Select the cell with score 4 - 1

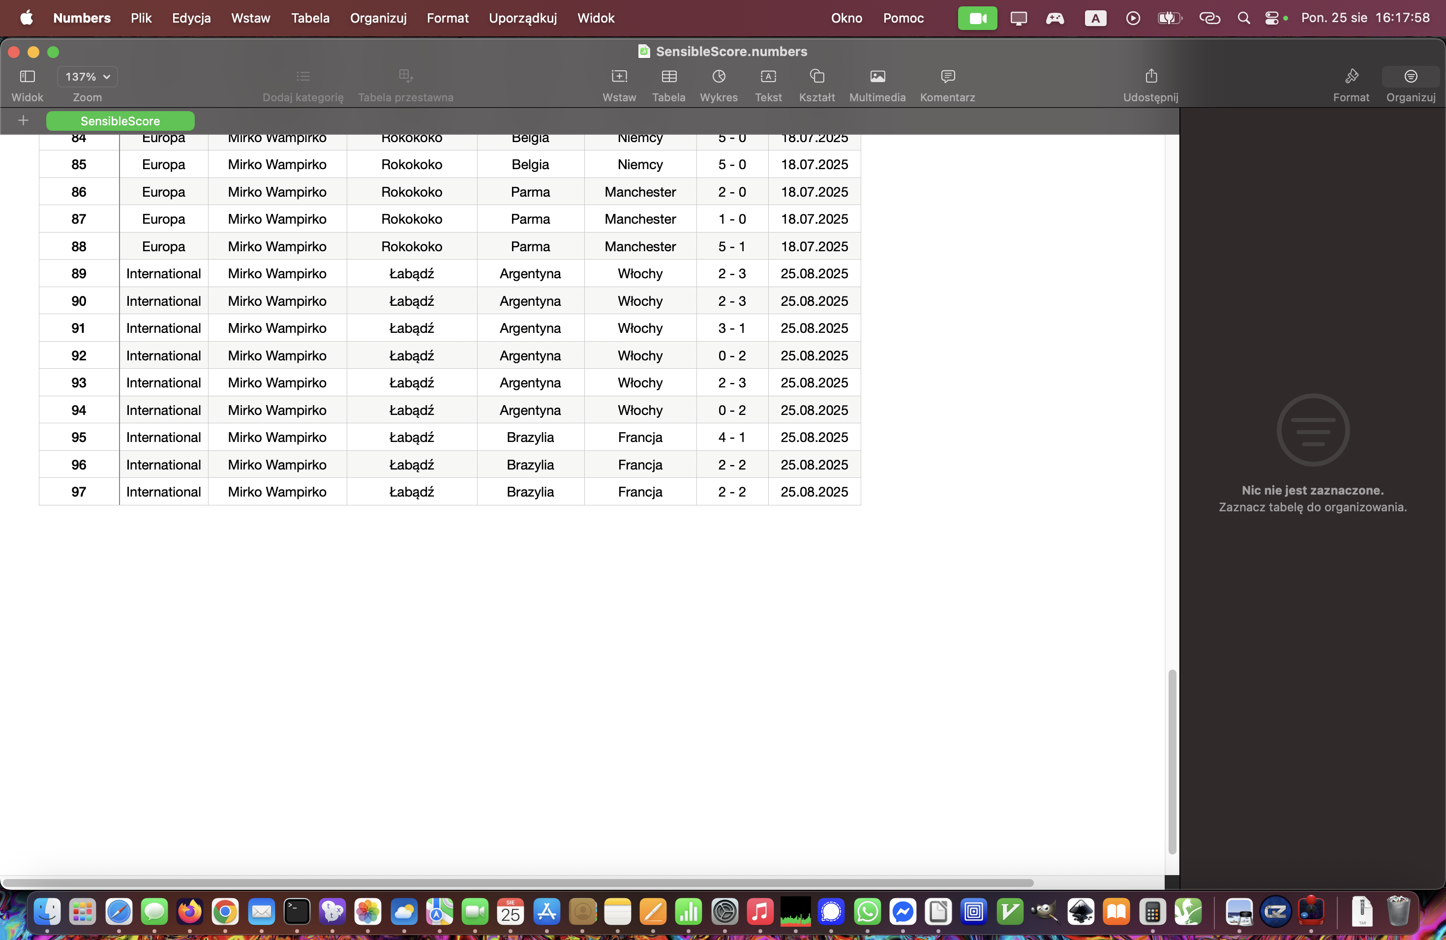731,437
